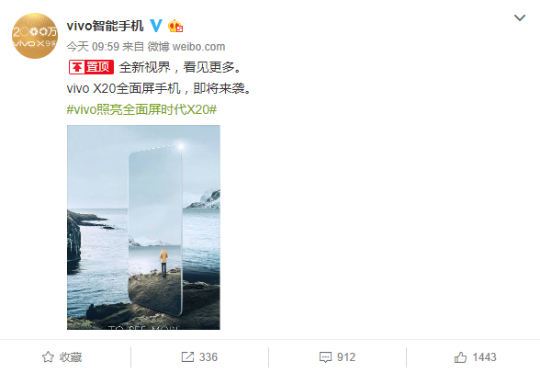The image size is (540, 373).
Task: Open the 912 comments count
Action: point(346,357)
